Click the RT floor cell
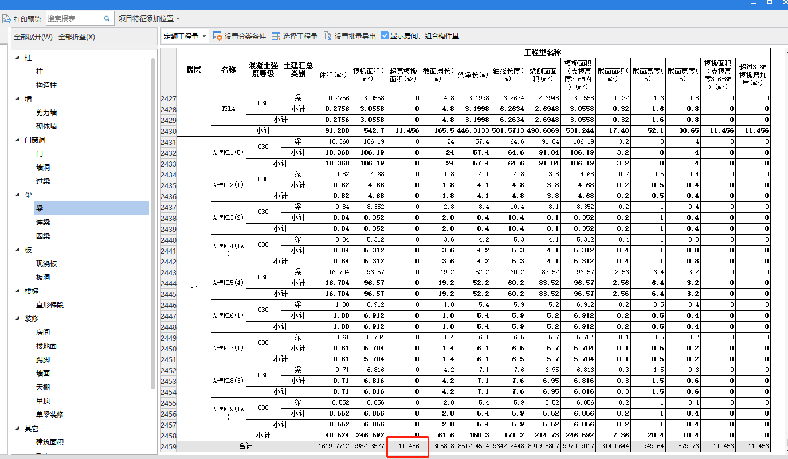Image resolution: width=788 pixels, height=459 pixels. pyautogui.click(x=194, y=288)
